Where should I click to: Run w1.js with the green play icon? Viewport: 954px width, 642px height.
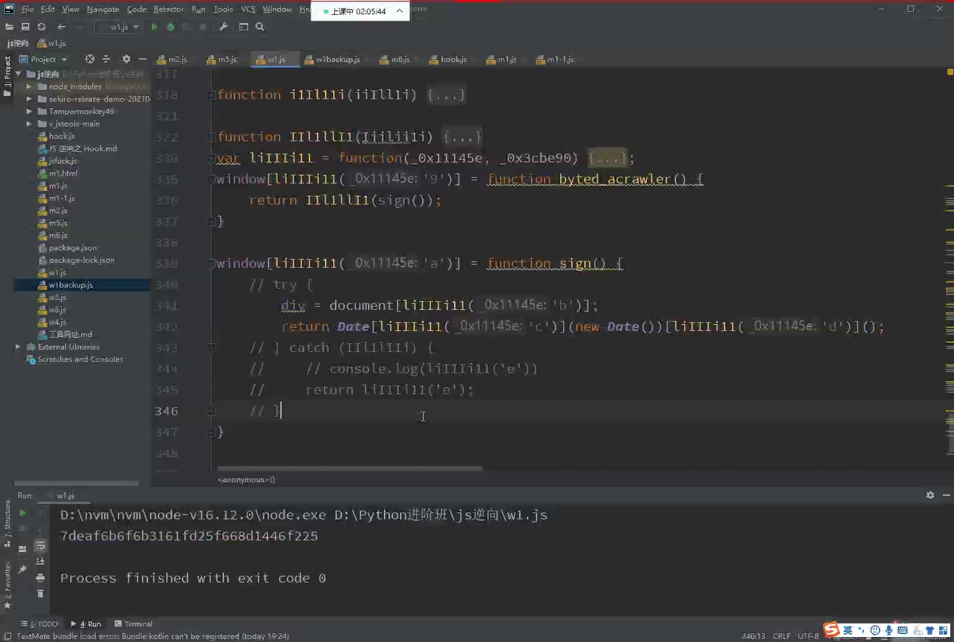pyautogui.click(x=154, y=27)
